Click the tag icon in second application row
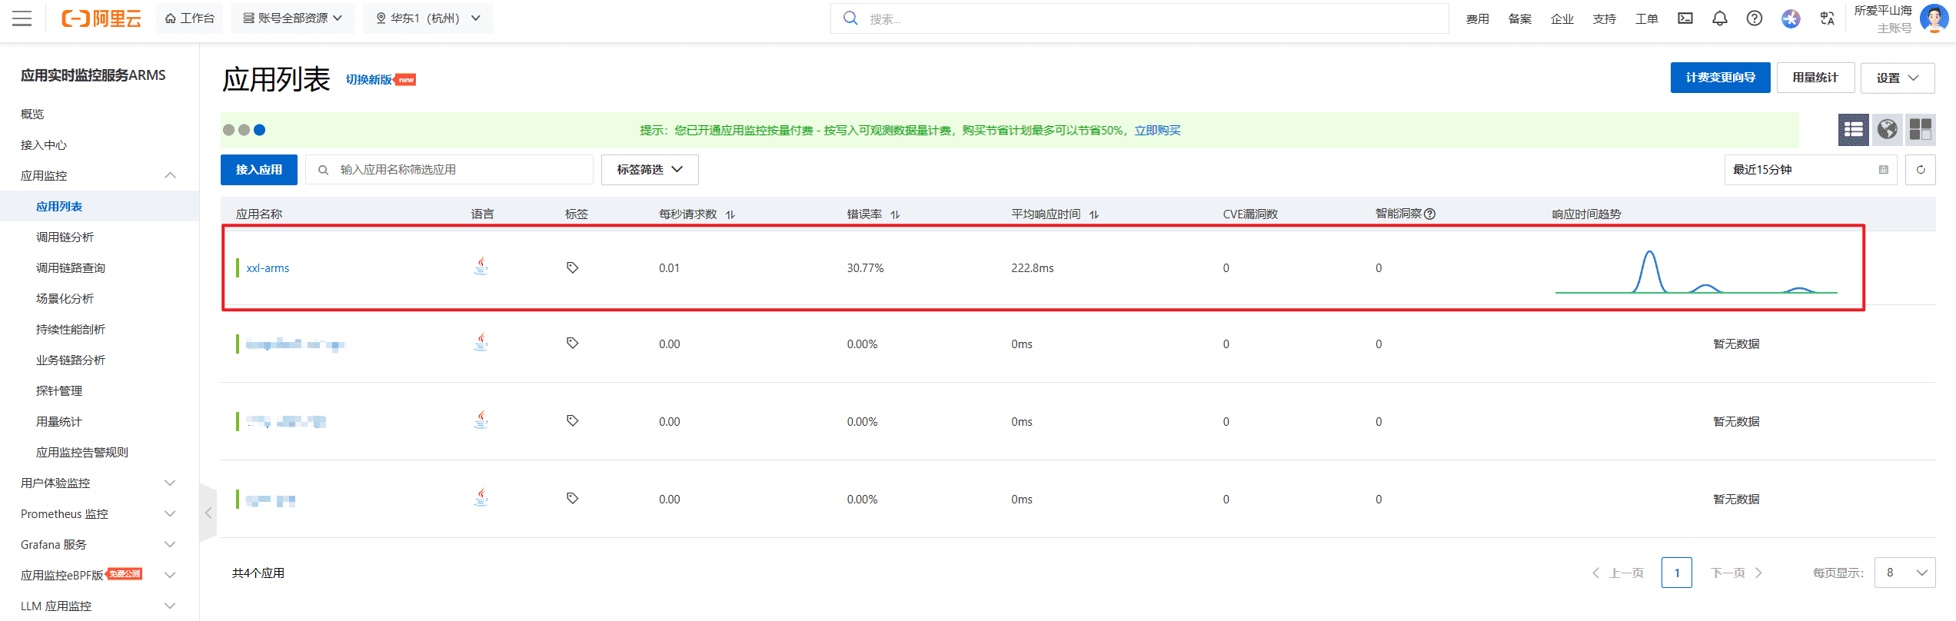Image resolution: width=1956 pixels, height=621 pixels. (x=572, y=343)
